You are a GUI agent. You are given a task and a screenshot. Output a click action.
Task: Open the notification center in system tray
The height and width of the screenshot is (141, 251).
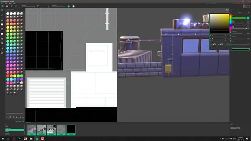tap(247, 139)
